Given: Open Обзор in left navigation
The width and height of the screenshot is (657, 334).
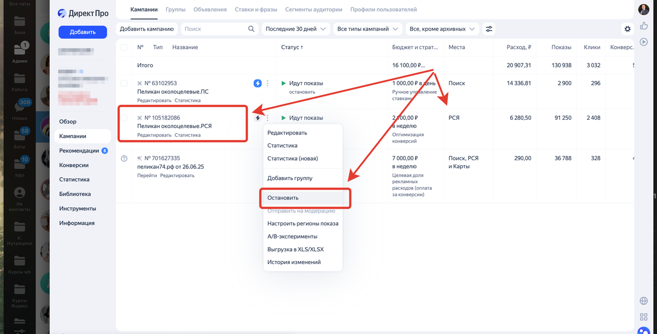Looking at the screenshot, I should [x=68, y=121].
